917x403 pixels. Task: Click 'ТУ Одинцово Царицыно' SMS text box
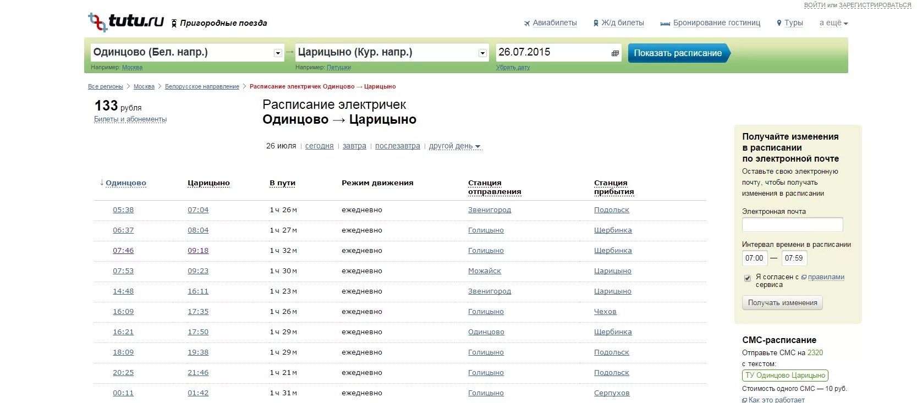(x=785, y=376)
